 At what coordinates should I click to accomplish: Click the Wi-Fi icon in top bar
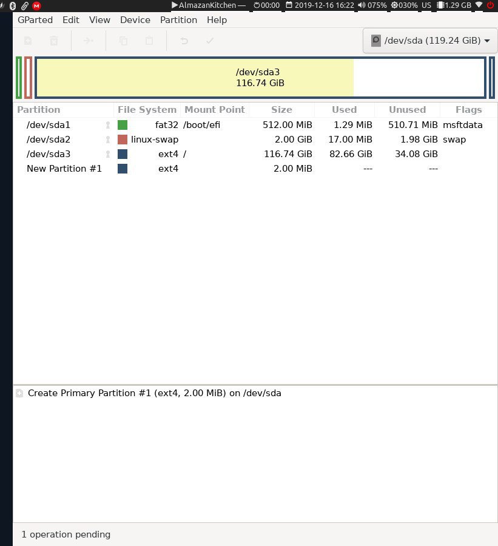[479, 5]
